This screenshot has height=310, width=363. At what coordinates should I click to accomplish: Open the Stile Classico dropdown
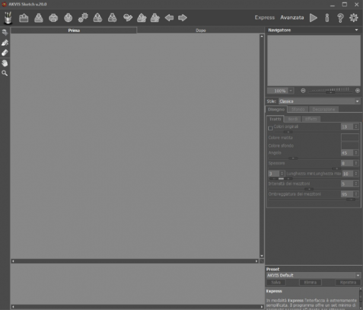(320, 101)
